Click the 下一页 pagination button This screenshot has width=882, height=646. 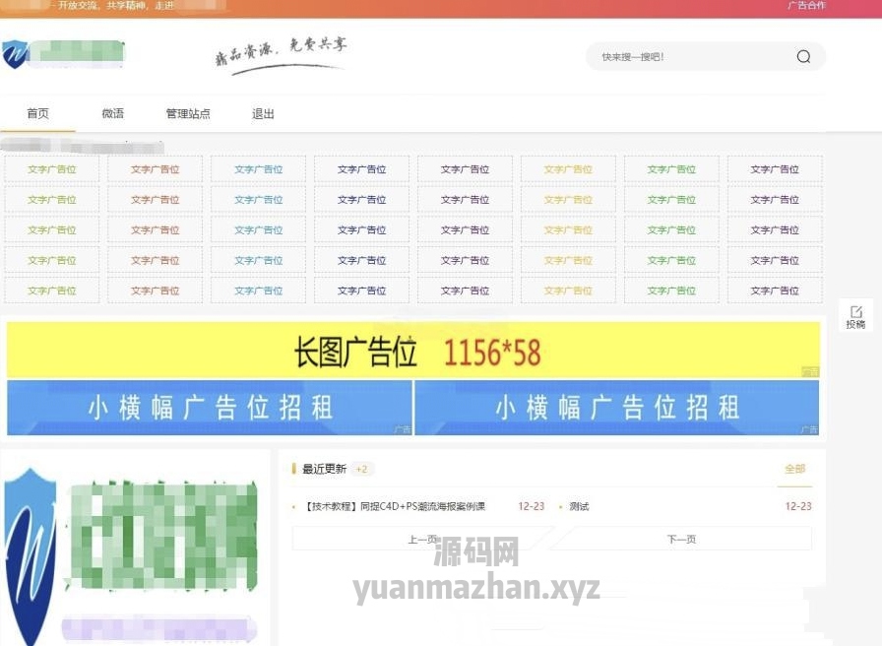pos(682,539)
